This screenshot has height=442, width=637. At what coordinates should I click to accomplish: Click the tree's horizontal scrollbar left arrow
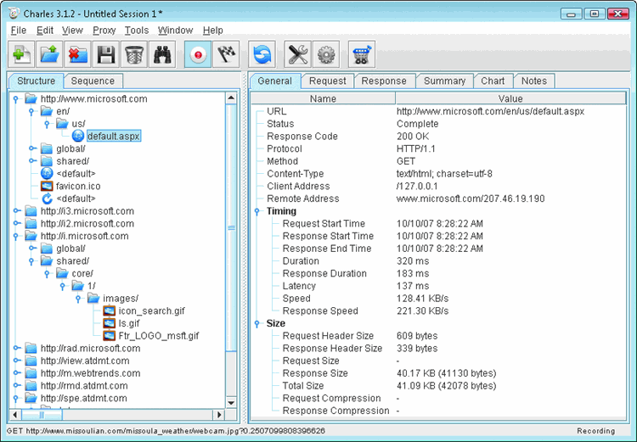click(15, 415)
